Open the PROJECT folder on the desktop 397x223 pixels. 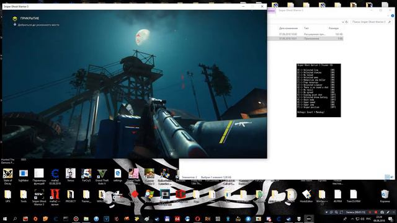70,196
